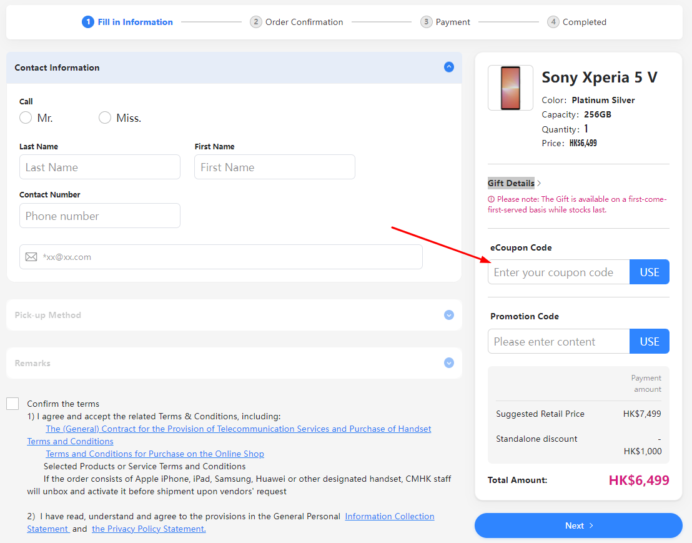Click the Last Name input field
The height and width of the screenshot is (543, 692).
[100, 167]
